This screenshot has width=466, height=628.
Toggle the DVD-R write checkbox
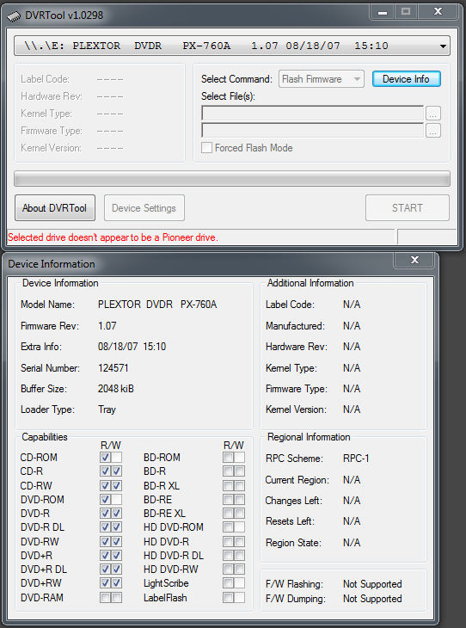pos(117,514)
